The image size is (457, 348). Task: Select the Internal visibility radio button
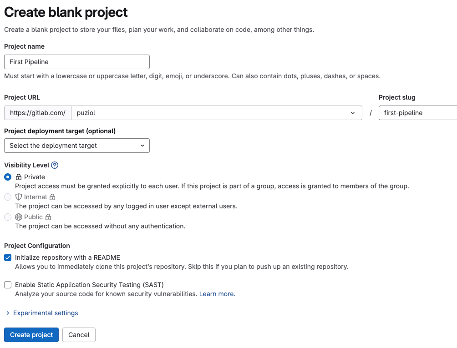pos(8,197)
